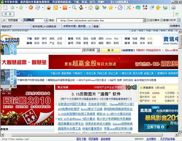Open dropdown arrow beside favorites star
This screenshot has height=141, width=182.
click(x=116, y=8)
